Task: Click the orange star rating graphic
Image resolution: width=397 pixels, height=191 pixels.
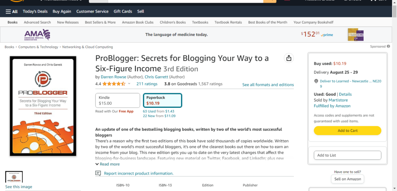Action: tap(114, 84)
